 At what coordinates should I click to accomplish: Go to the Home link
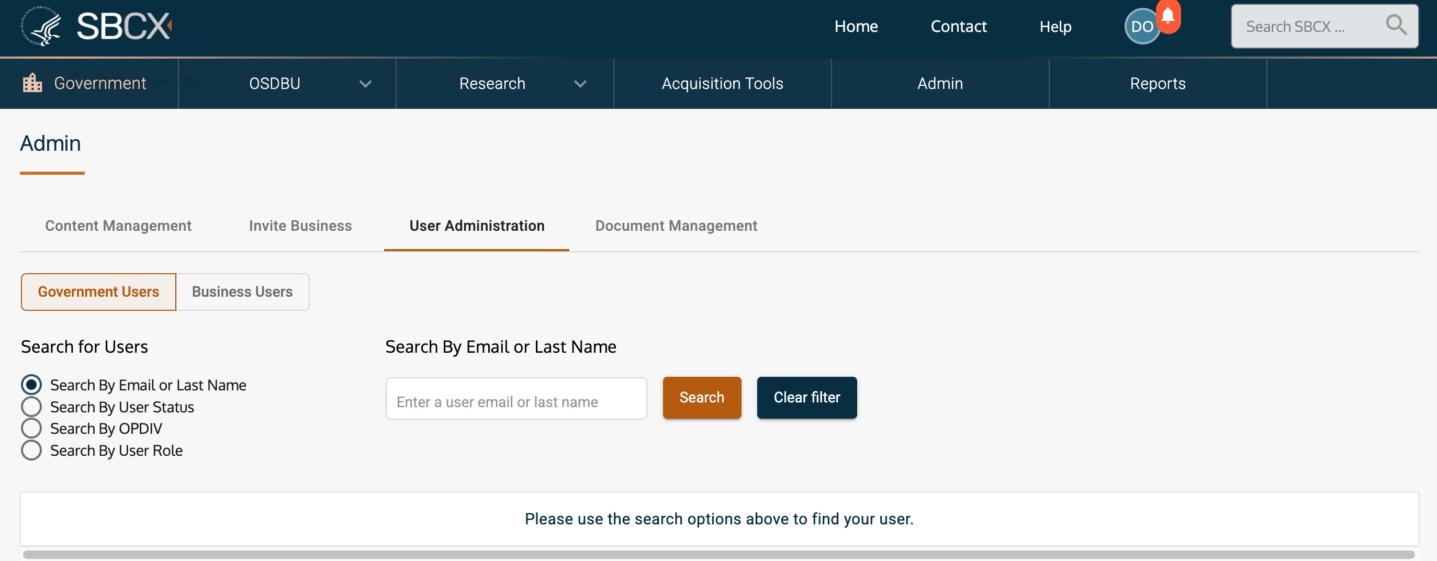click(856, 26)
